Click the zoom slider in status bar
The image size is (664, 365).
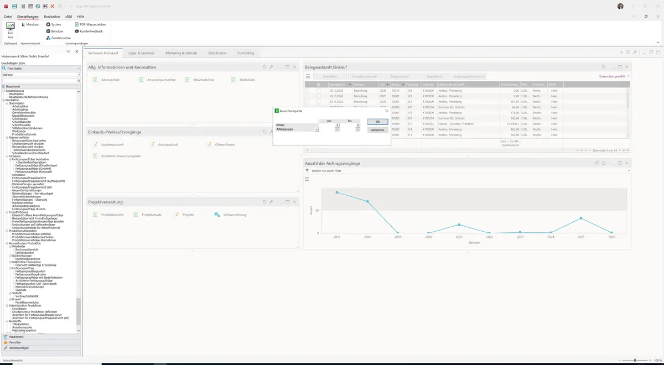635,360
